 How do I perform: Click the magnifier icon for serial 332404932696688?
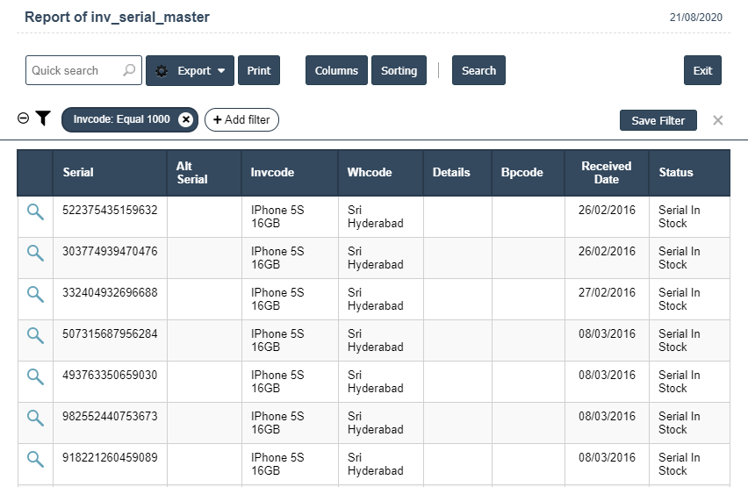(35, 294)
